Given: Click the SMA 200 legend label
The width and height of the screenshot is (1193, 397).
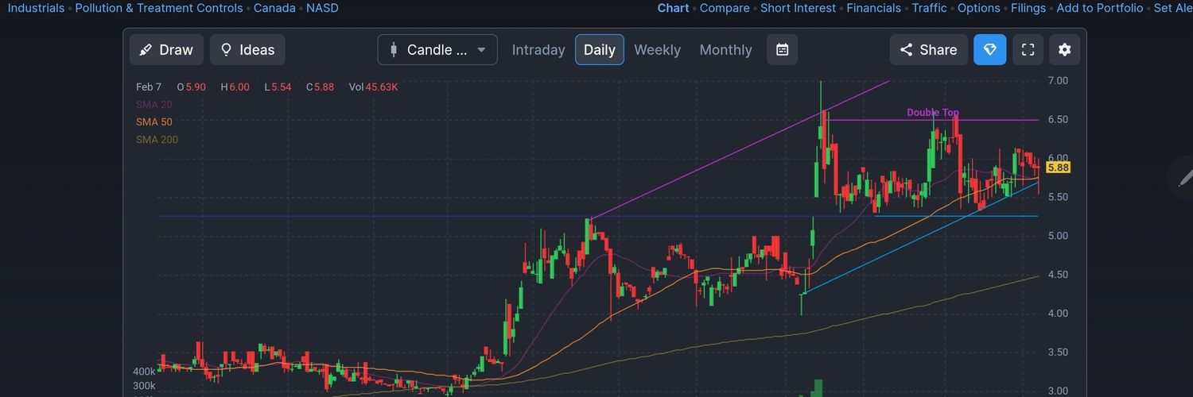Looking at the screenshot, I should 157,140.
